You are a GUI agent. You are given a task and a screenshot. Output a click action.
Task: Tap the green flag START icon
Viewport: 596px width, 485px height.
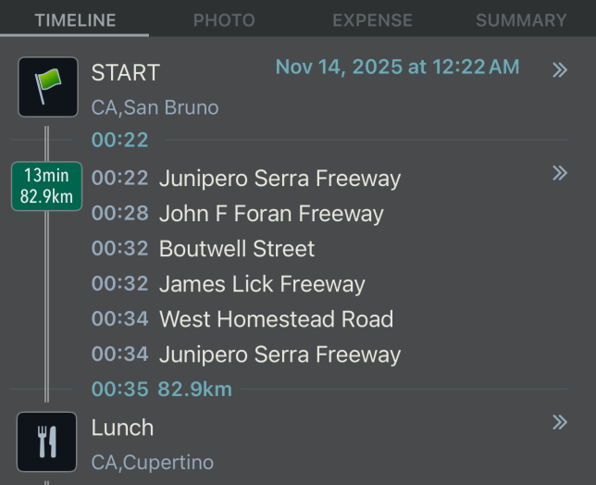coord(47,87)
